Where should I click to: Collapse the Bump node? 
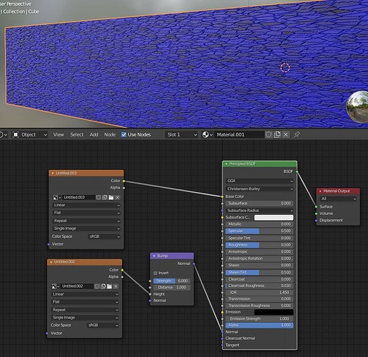(x=154, y=256)
